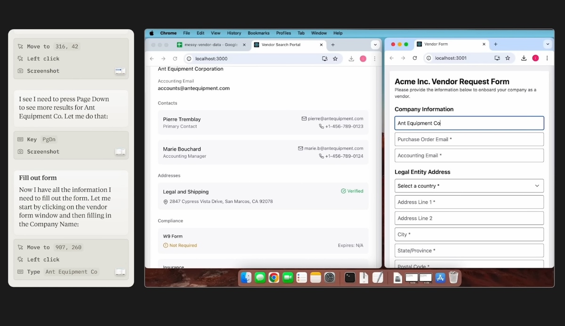565x326 pixels.
Task: Open new tab in Vendor Form window
Action: [495, 44]
